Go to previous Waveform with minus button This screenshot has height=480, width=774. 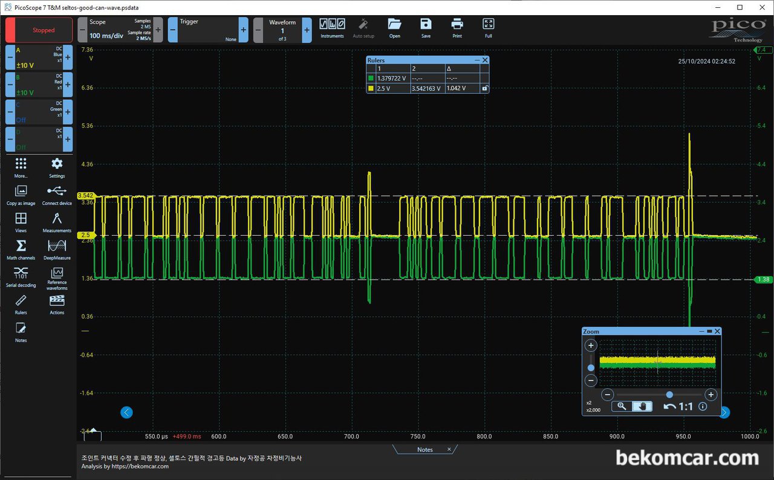tap(258, 30)
